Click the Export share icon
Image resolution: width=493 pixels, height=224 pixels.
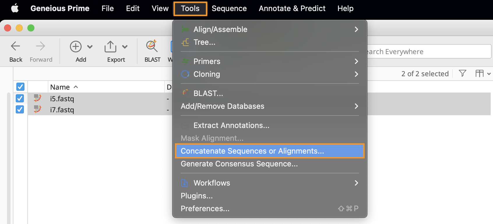tap(110, 47)
